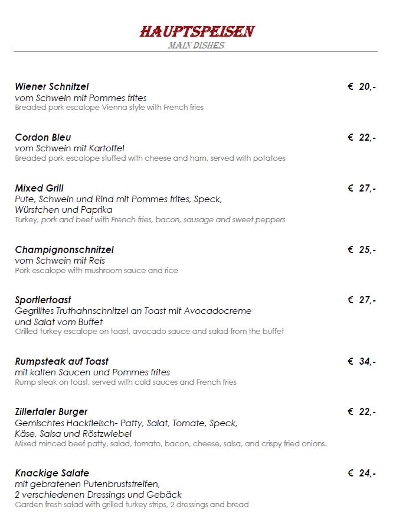Click the Champignonschnitzel price € 25,-
The height and width of the screenshot is (532, 393).
pos(362,249)
